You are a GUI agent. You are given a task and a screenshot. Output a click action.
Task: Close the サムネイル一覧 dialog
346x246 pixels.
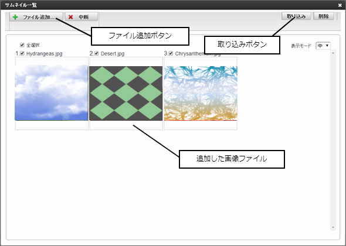coord(340,5)
